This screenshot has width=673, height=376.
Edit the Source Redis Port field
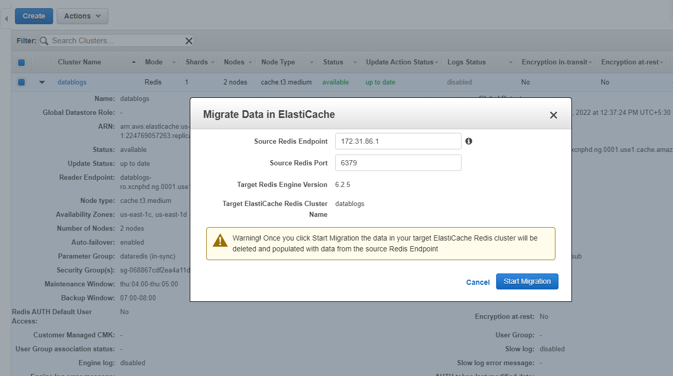pyautogui.click(x=398, y=163)
